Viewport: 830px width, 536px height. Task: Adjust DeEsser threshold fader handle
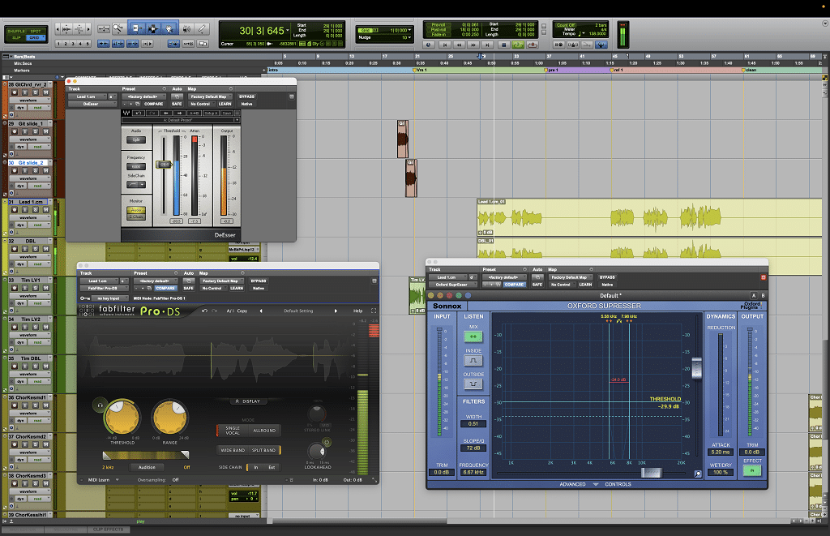pos(164,165)
